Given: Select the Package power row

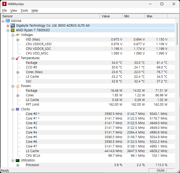Looking at the screenshot, I should pos(100,91).
